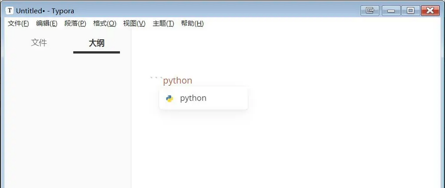Open the 视图(V) menu
This screenshot has width=445, height=188.
click(134, 24)
